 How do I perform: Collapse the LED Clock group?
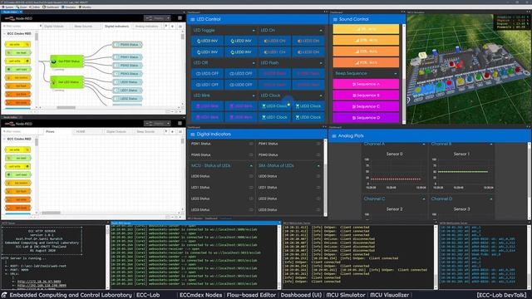(321, 96)
